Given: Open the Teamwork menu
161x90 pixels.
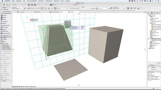Looking at the screenshot, I should [56, 1].
